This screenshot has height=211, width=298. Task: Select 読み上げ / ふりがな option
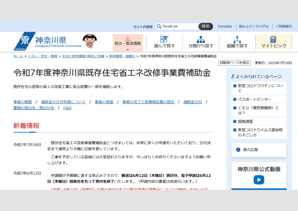click(254, 26)
